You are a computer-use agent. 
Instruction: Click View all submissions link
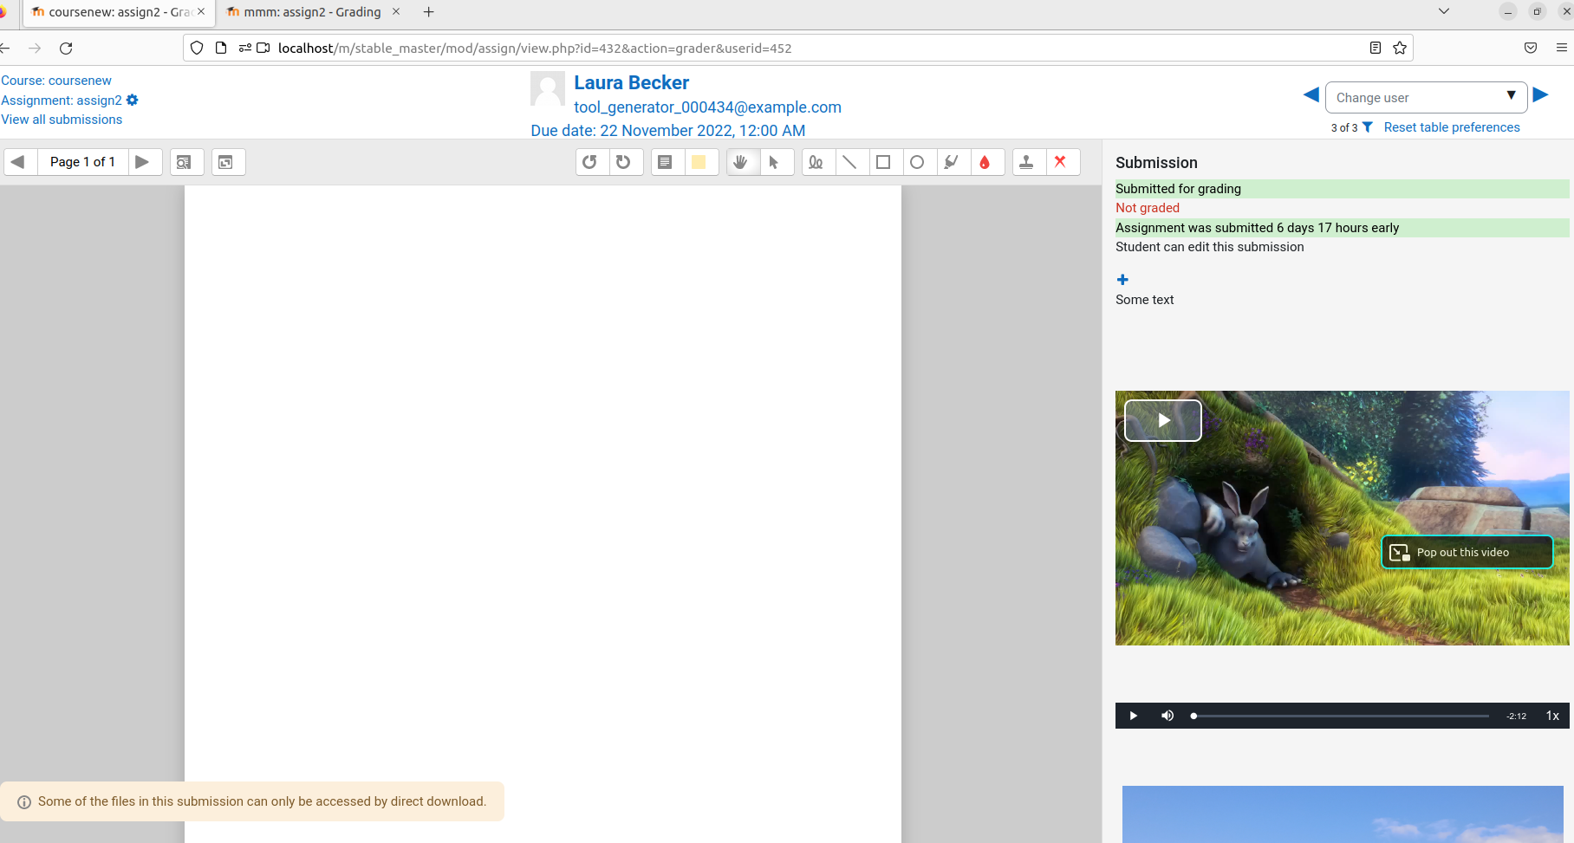(x=62, y=120)
